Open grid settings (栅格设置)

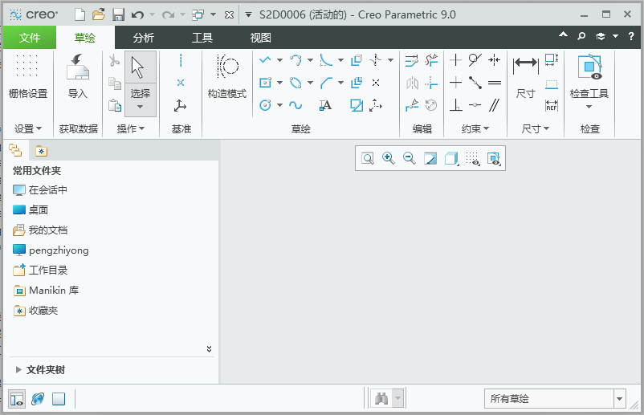[x=27, y=76]
